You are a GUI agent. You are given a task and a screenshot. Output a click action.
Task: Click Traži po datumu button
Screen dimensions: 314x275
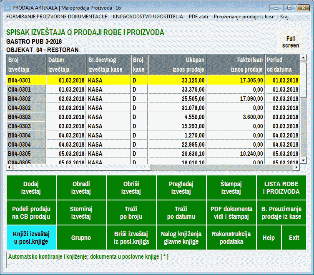pyautogui.click(x=181, y=212)
